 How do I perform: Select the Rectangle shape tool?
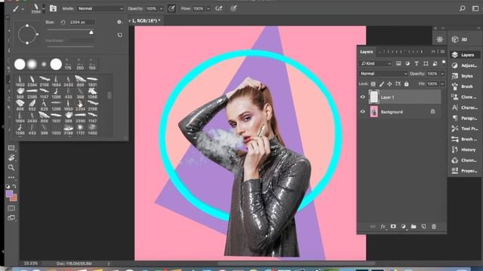(x=11, y=148)
